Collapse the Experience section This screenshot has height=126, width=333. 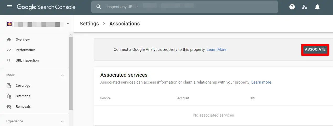click(x=62, y=121)
